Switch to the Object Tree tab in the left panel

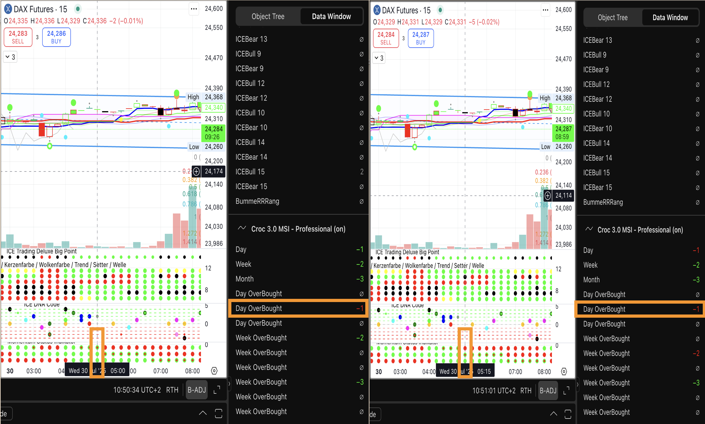click(268, 17)
